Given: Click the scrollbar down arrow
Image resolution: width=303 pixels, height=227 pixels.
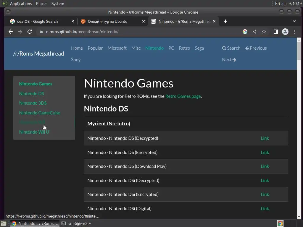Looking at the screenshot, I should pyautogui.click(x=299, y=217).
